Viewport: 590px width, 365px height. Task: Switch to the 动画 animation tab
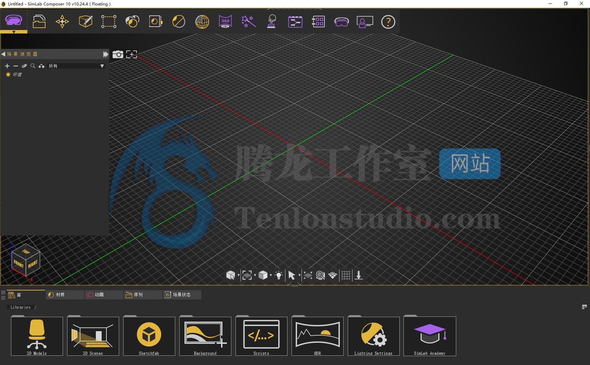(x=104, y=295)
